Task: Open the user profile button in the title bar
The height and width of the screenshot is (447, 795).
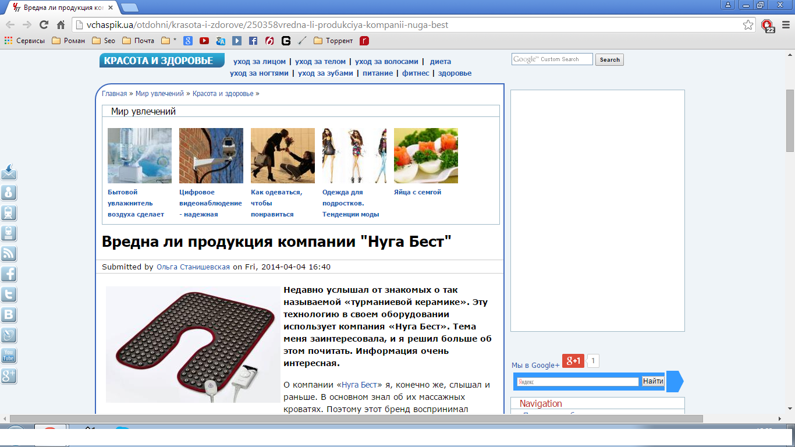Action: click(727, 5)
